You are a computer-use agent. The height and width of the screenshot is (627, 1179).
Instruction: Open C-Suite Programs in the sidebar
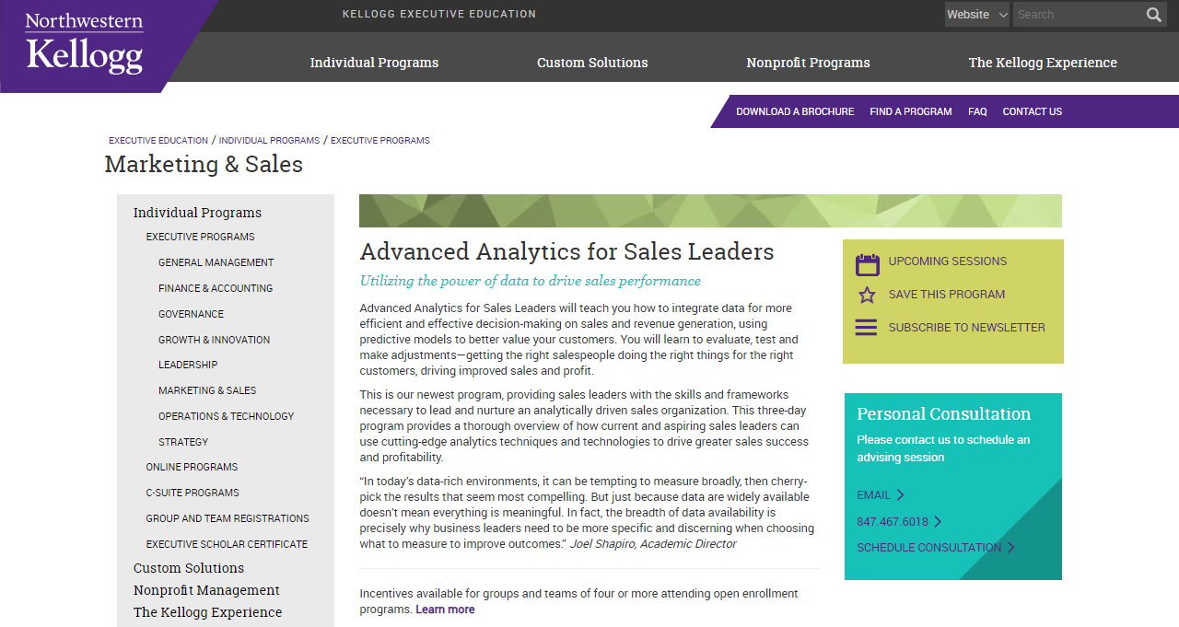coord(193,493)
